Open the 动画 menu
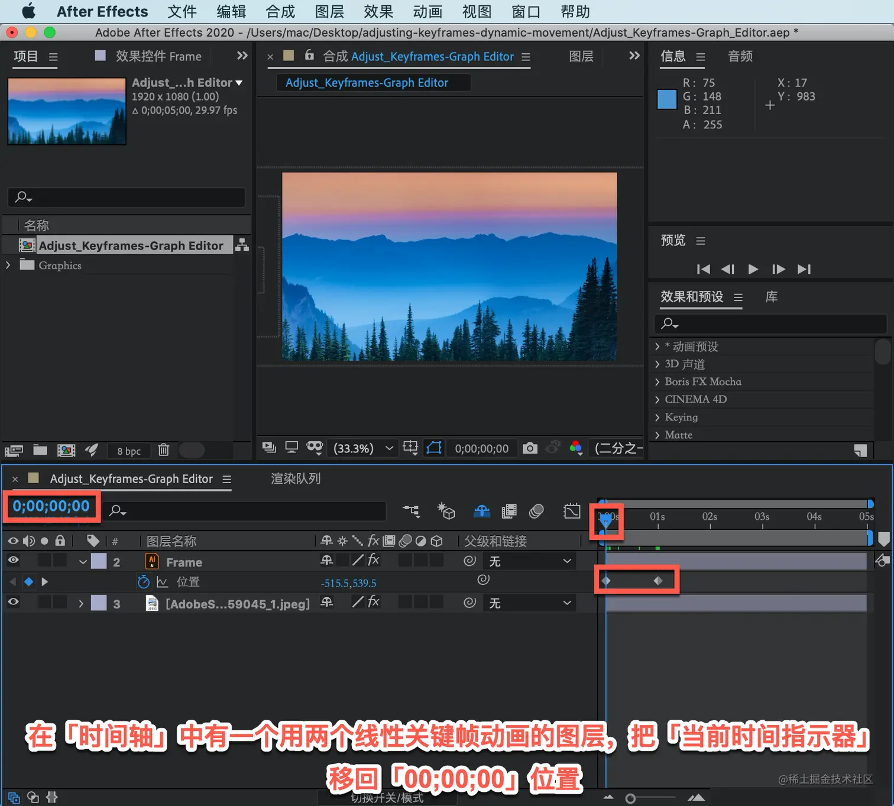Image resolution: width=894 pixels, height=806 pixels. pyautogui.click(x=427, y=11)
